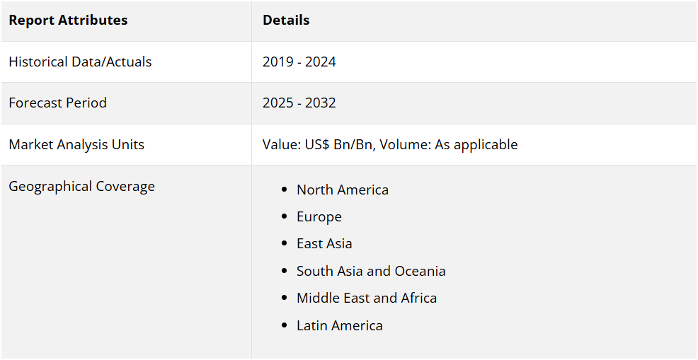Select the East Asia list item

point(324,243)
